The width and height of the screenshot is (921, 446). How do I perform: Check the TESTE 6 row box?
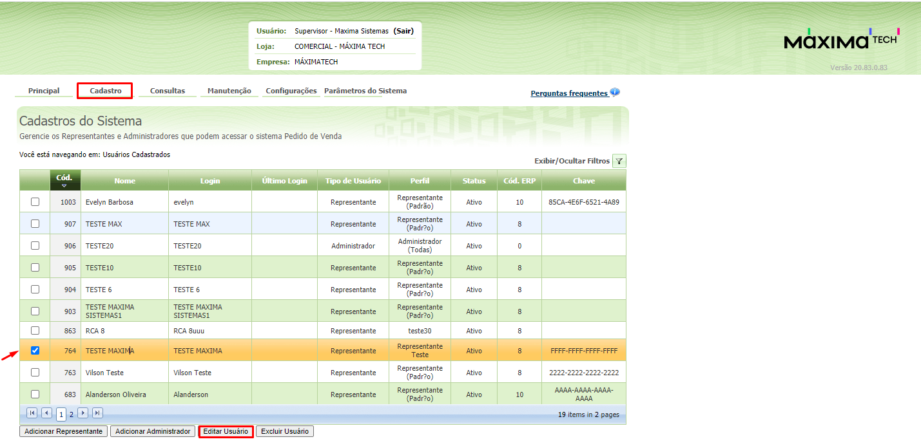tap(35, 289)
